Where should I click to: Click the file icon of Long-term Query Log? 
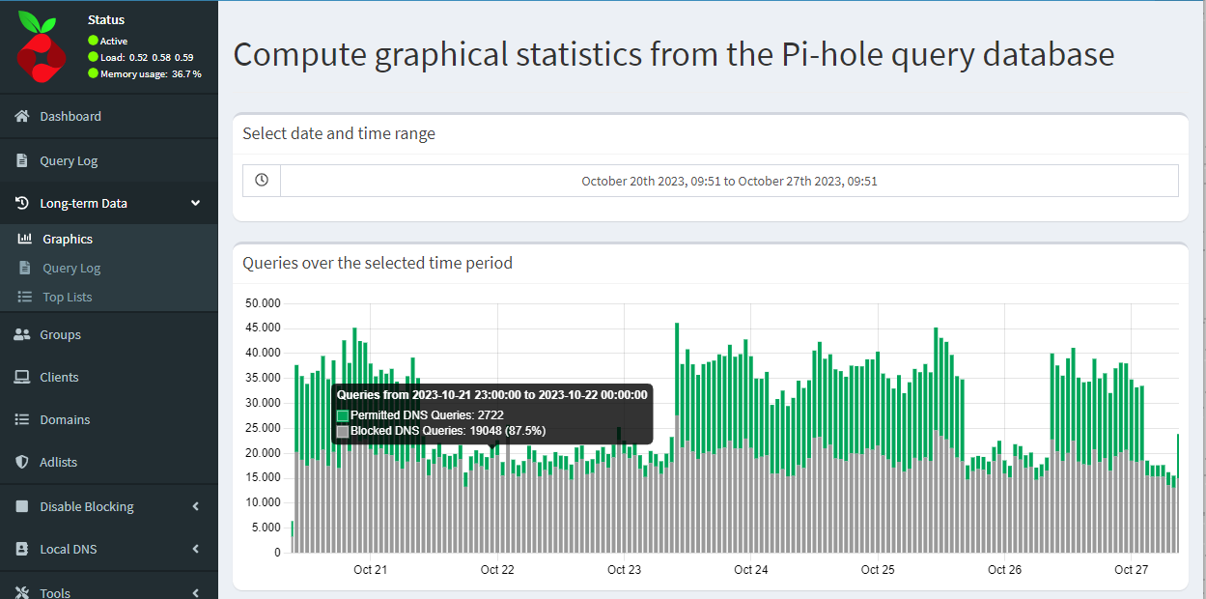25,268
